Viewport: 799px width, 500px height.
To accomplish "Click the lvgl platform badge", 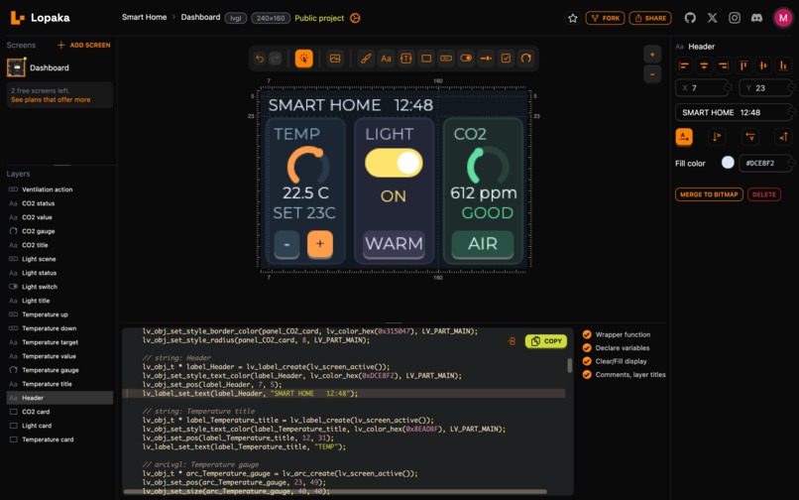I will point(235,19).
